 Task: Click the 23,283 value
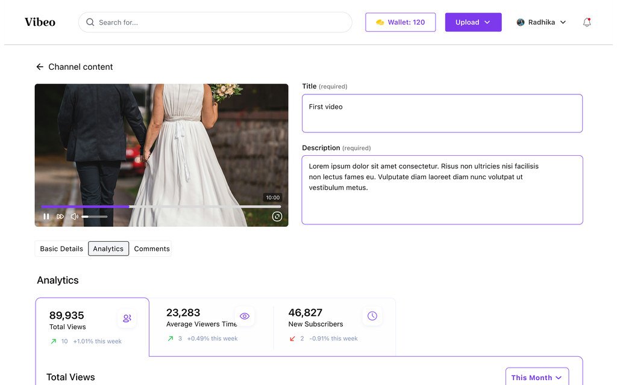tap(183, 312)
